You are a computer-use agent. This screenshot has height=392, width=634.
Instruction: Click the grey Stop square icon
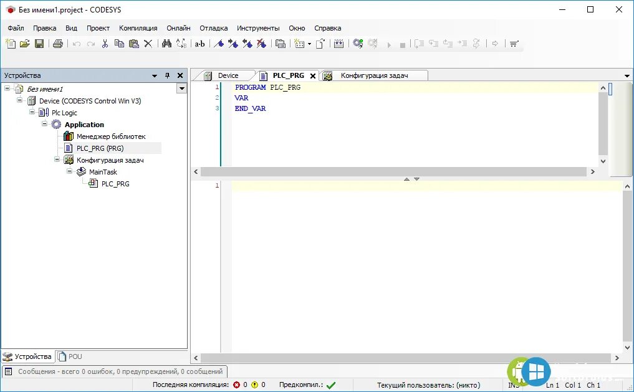(402, 45)
